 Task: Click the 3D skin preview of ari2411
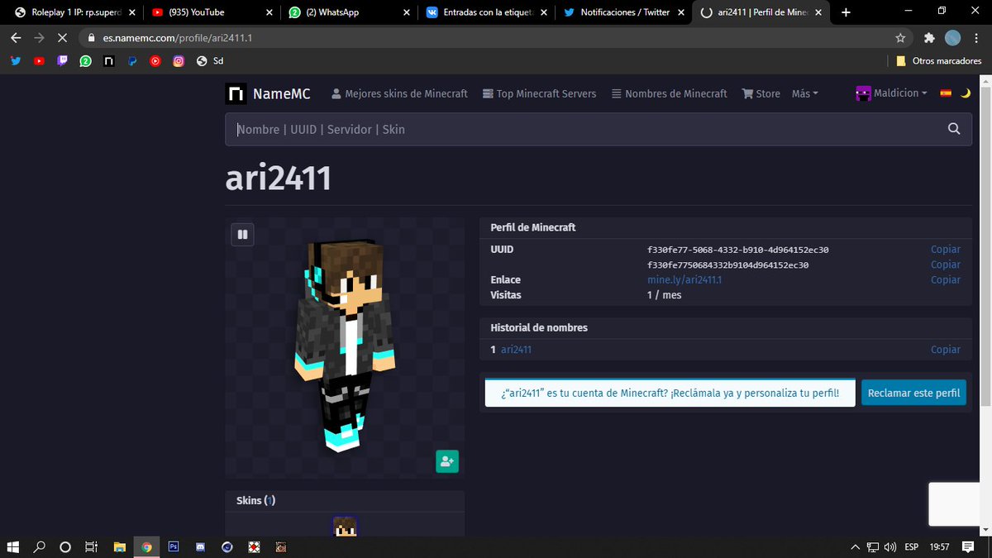point(346,346)
